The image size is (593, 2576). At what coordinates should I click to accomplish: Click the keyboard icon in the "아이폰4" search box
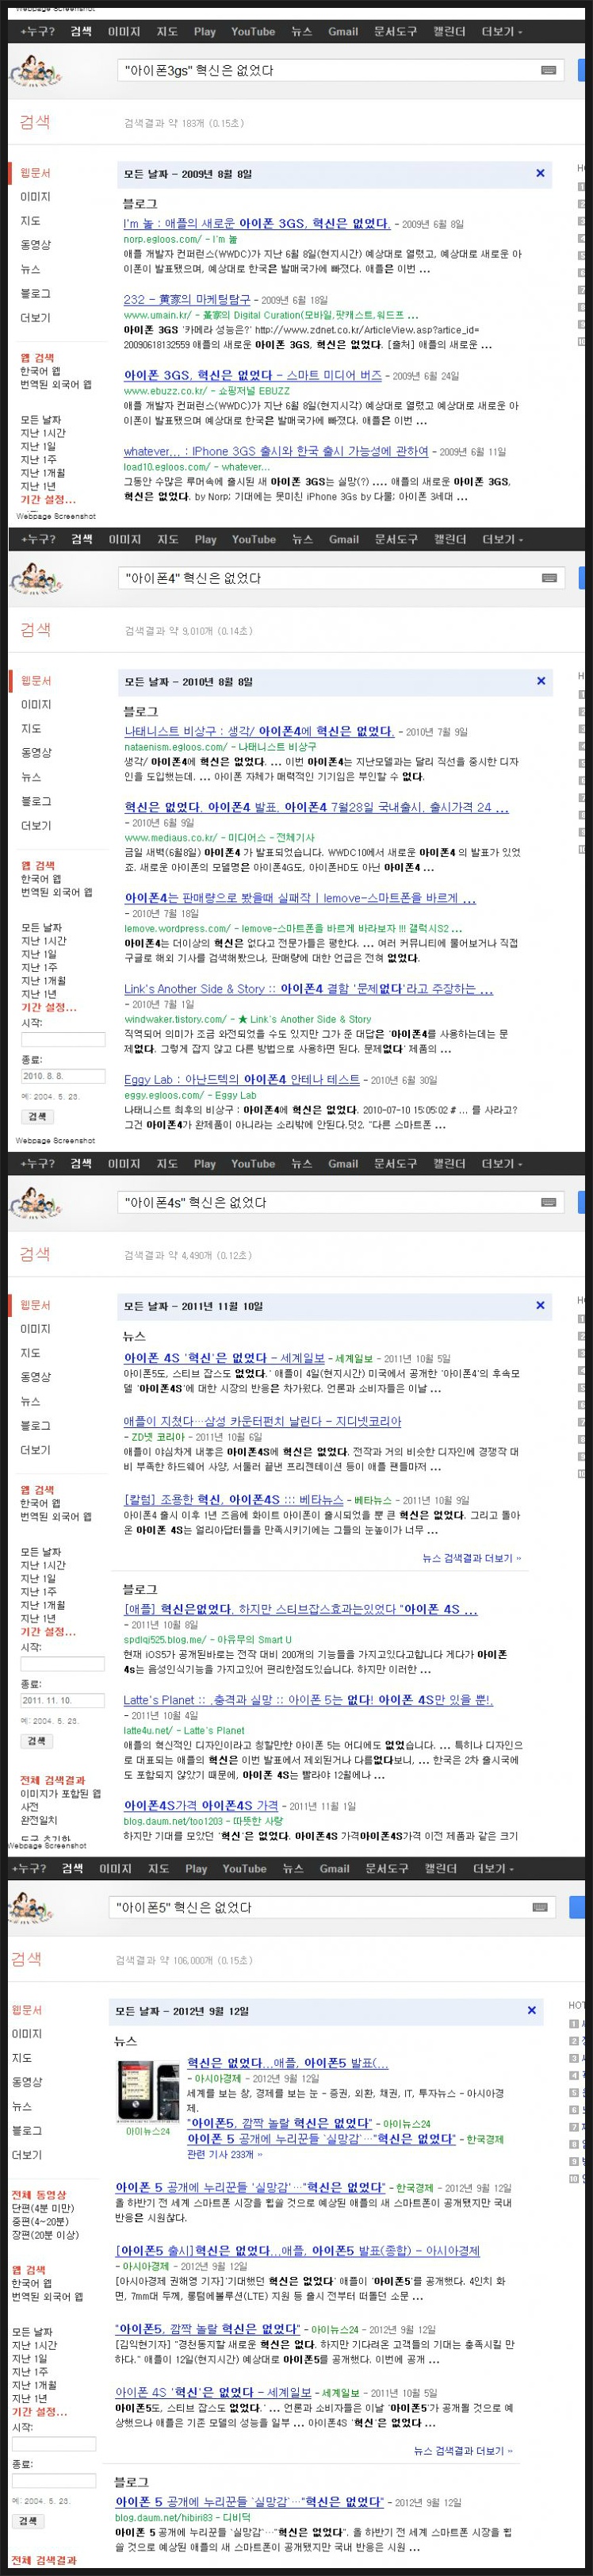click(549, 577)
